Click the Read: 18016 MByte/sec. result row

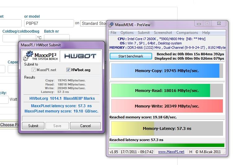[65, 84]
